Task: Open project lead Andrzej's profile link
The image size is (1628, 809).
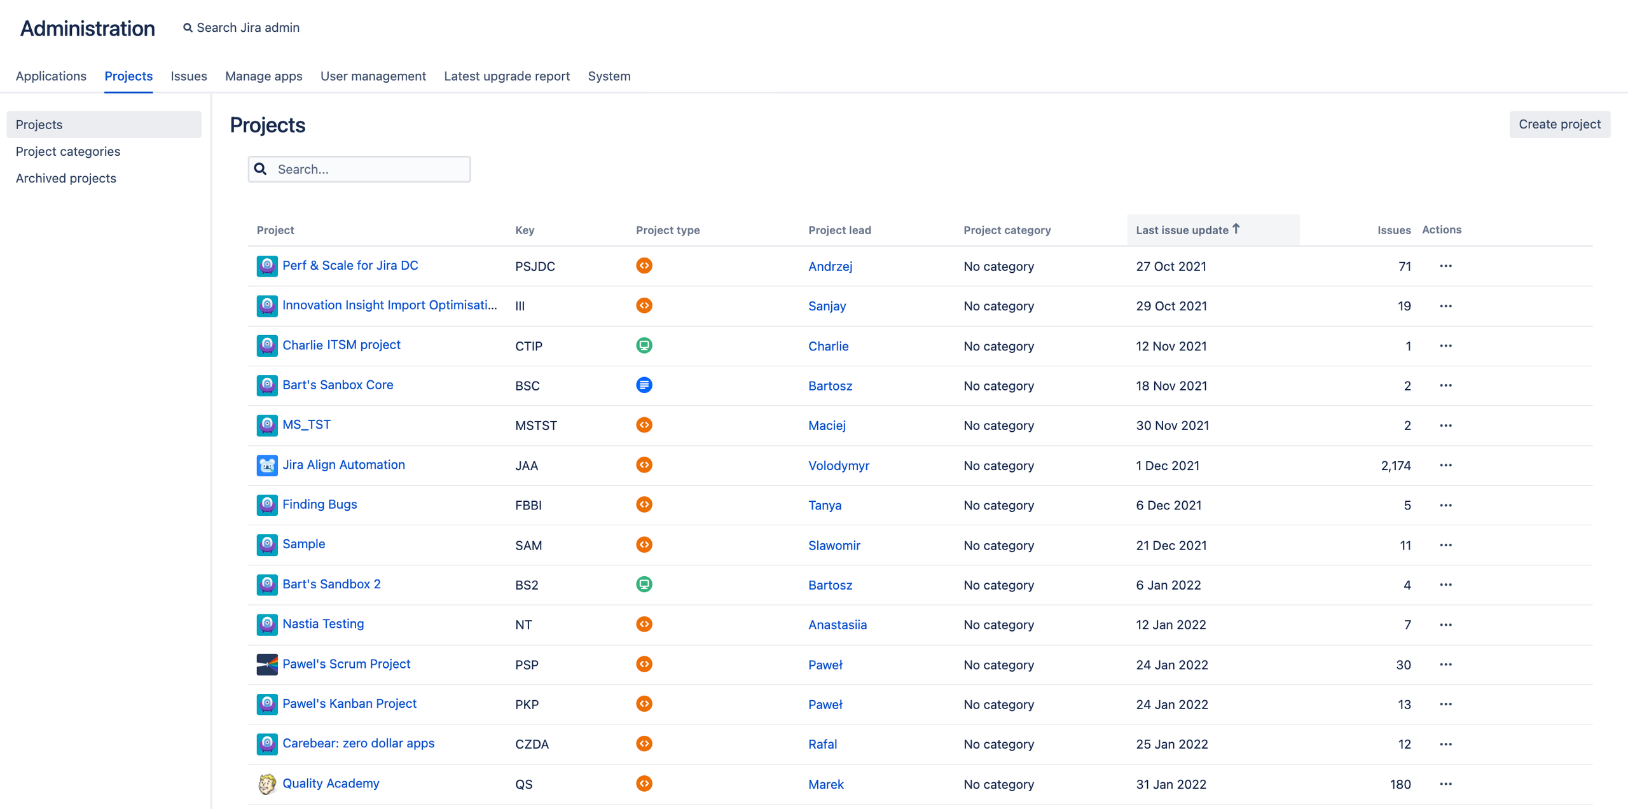Action: pos(830,266)
